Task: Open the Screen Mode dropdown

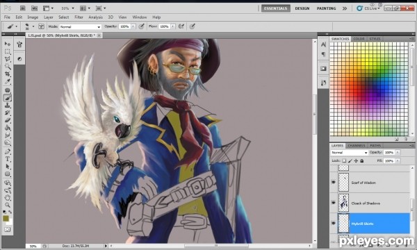Action: 101,8
